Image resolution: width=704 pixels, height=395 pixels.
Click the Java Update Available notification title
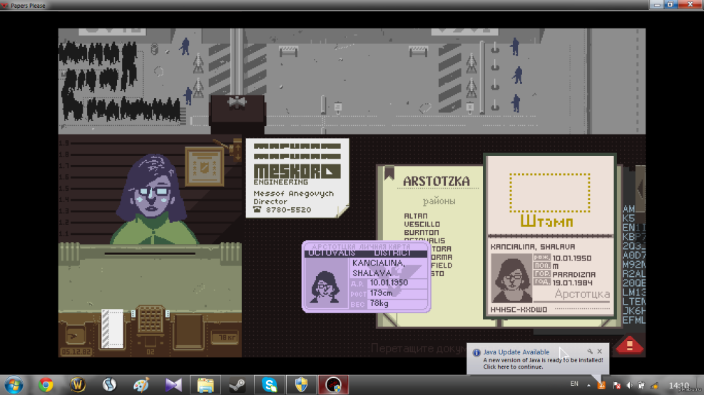pyautogui.click(x=516, y=352)
